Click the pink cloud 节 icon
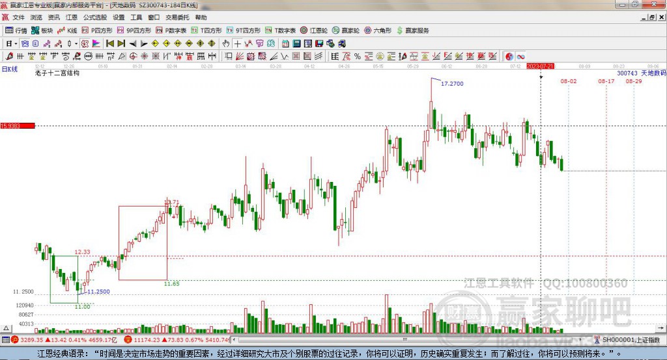The width and height of the screenshot is (667, 360). click(260, 44)
